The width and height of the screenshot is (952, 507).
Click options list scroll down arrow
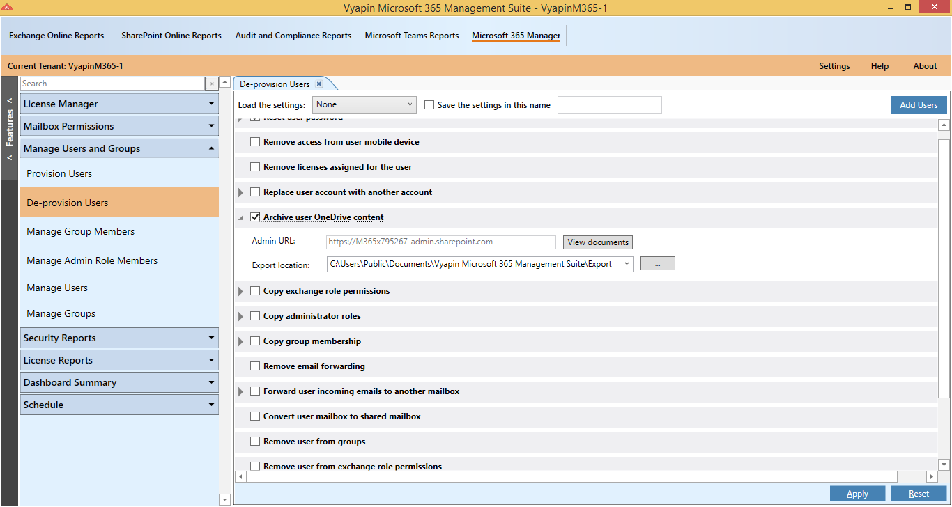[944, 465]
